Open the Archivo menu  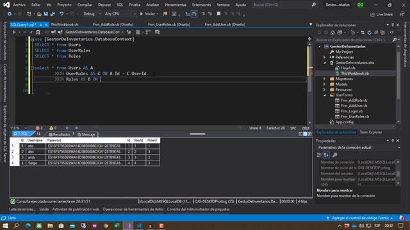(x=19, y=4)
